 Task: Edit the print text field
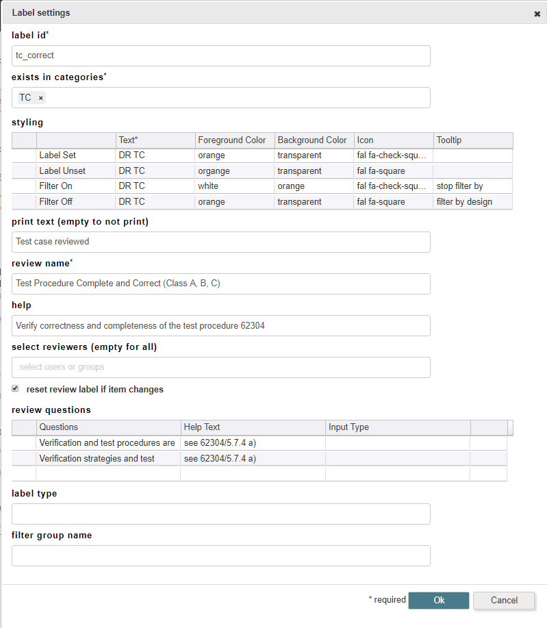[x=221, y=242]
